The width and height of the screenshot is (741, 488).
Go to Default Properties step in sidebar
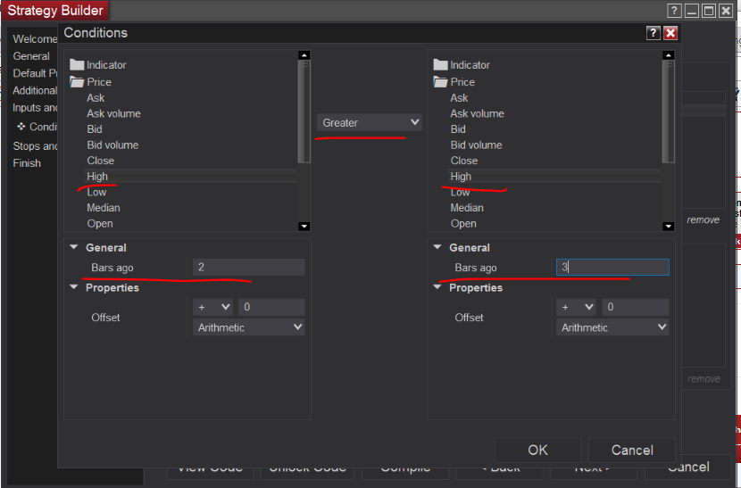(x=35, y=73)
